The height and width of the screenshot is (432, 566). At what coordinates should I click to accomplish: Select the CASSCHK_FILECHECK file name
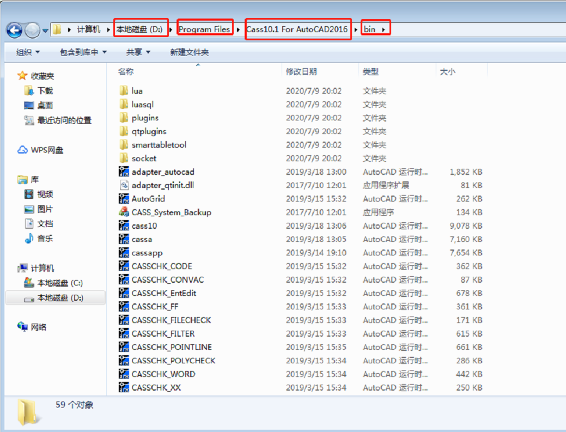pos(172,320)
